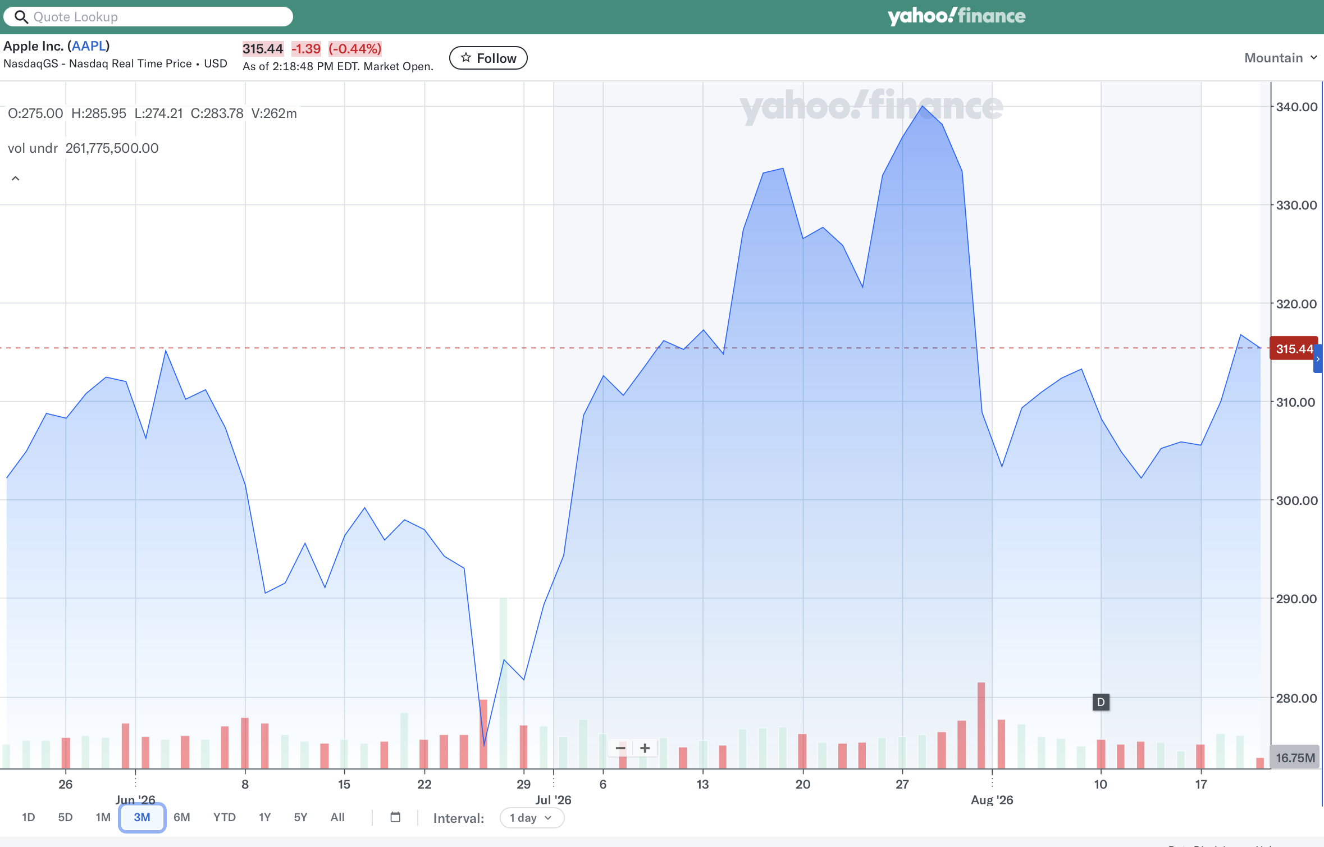Select the 1M time range
The height and width of the screenshot is (847, 1324).
coord(103,817)
